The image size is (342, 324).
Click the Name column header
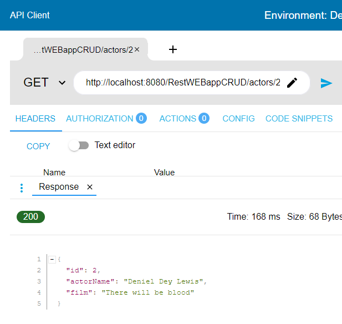54,172
